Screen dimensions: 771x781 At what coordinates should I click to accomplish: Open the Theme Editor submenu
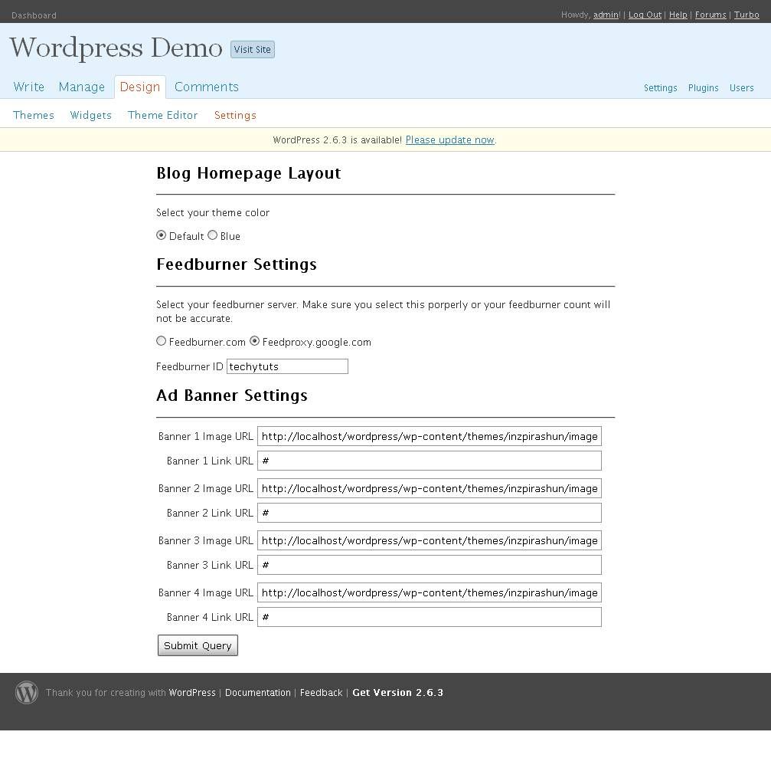[162, 115]
